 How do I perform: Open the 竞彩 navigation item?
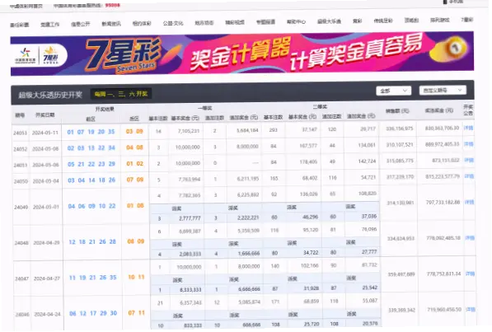[x=358, y=21]
